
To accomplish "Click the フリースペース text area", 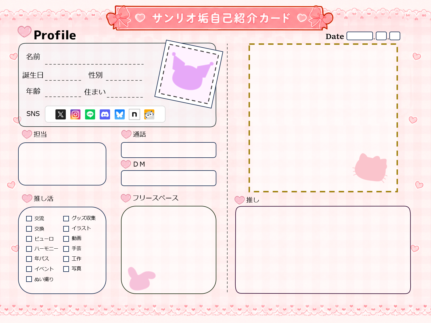I will click(169, 250).
